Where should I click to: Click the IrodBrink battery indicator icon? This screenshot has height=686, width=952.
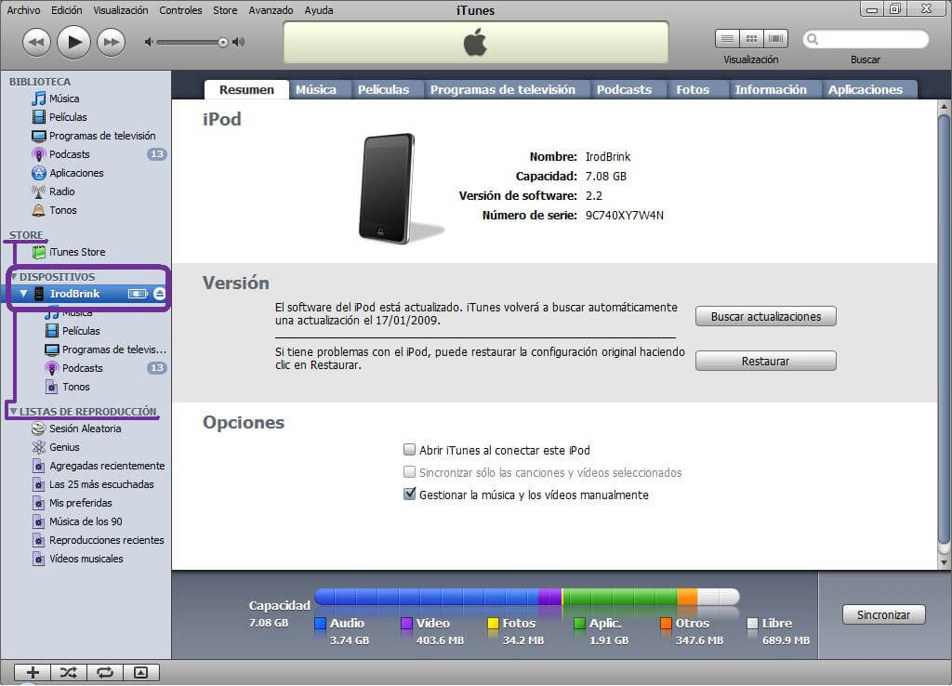pos(138,294)
